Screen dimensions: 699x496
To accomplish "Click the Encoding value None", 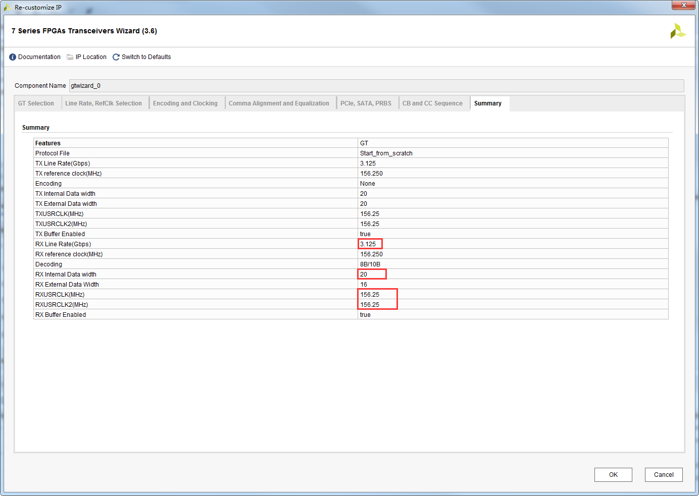I will pos(368,184).
